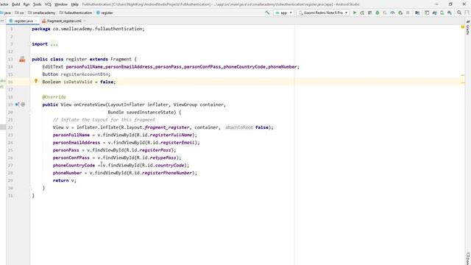Click 'Fragment' superclass name on line 13
This screenshot has width=471, height=265.
coord(121,59)
